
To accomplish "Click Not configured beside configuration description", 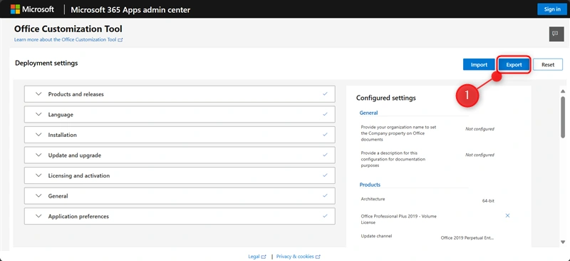I will (x=480, y=155).
